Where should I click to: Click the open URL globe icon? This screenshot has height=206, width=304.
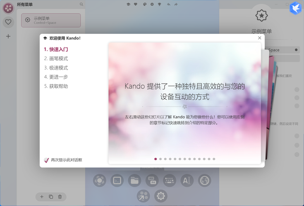click(204, 180)
